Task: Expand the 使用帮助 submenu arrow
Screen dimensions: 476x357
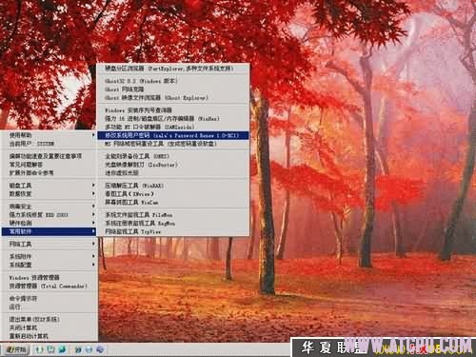Action: (x=93, y=135)
